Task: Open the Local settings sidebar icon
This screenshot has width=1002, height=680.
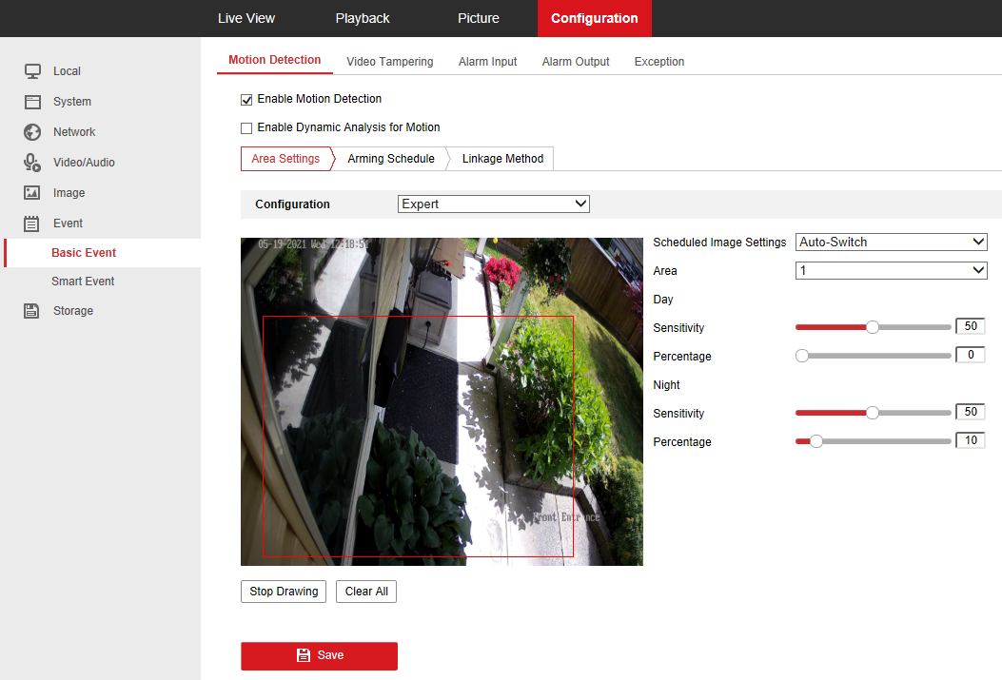Action: pyautogui.click(x=30, y=70)
